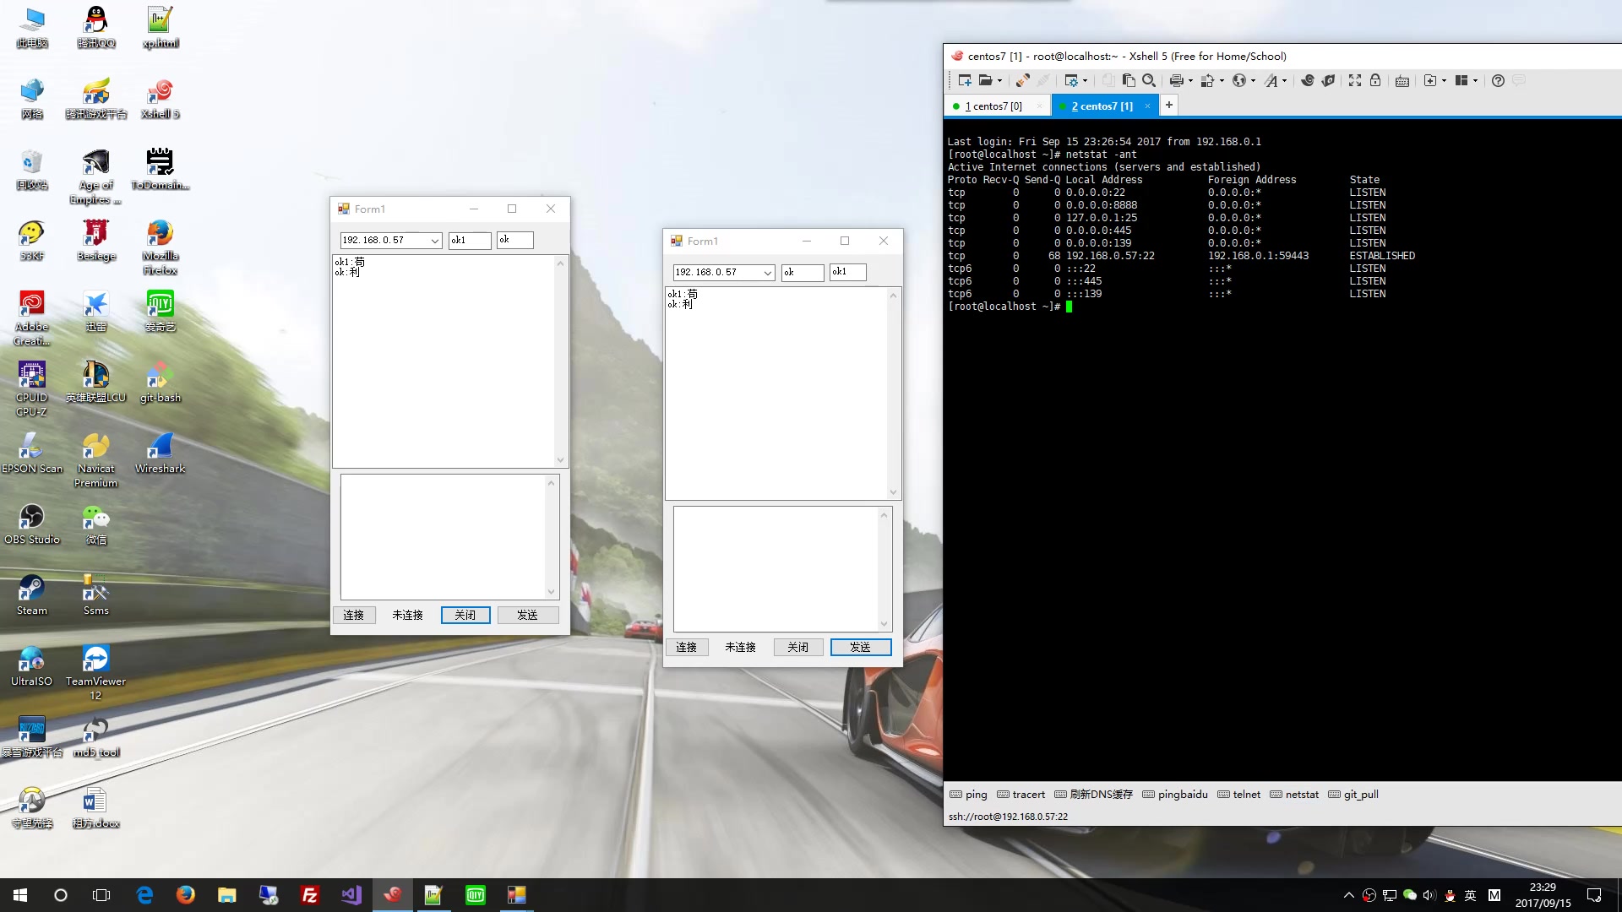Click the 连接 button in left Form1
This screenshot has width=1622, height=912.
(353, 616)
